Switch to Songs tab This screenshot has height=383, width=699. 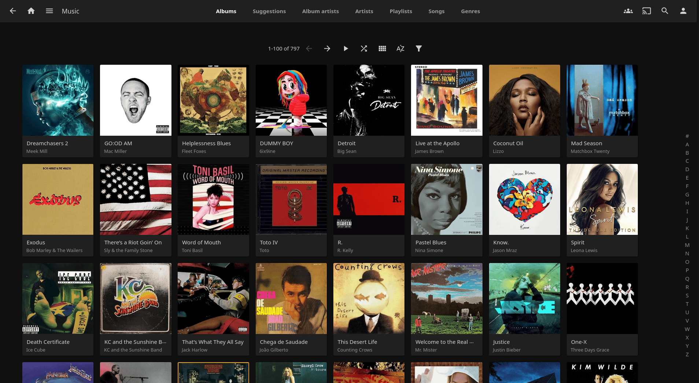click(436, 11)
